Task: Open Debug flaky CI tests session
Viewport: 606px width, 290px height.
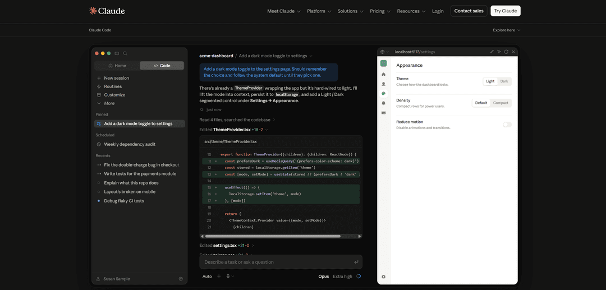Action: click(x=140, y=201)
